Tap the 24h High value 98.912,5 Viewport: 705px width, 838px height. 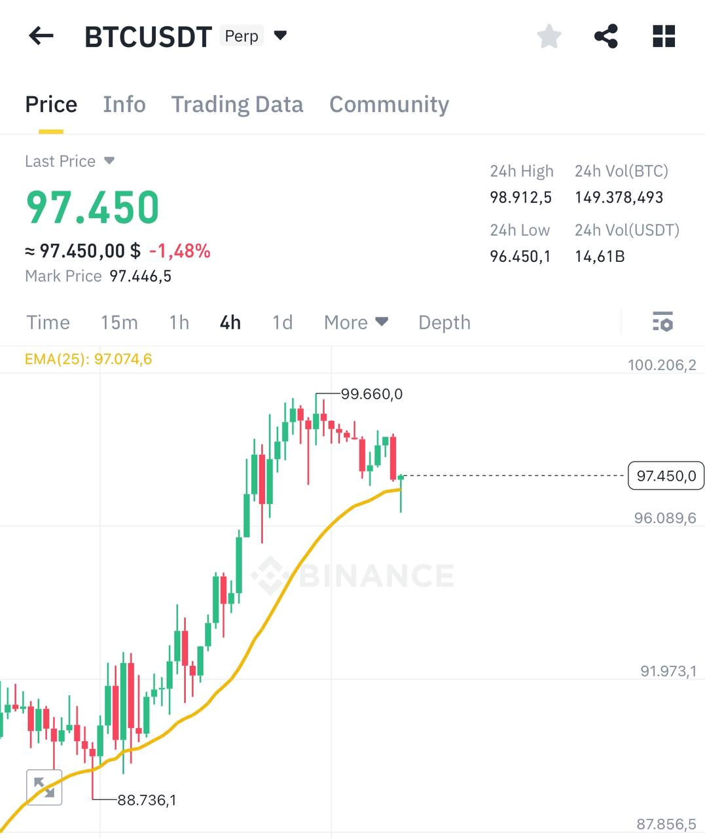(520, 197)
